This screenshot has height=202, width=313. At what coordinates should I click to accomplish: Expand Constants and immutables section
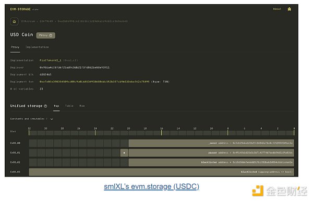pyautogui.click(x=52, y=119)
